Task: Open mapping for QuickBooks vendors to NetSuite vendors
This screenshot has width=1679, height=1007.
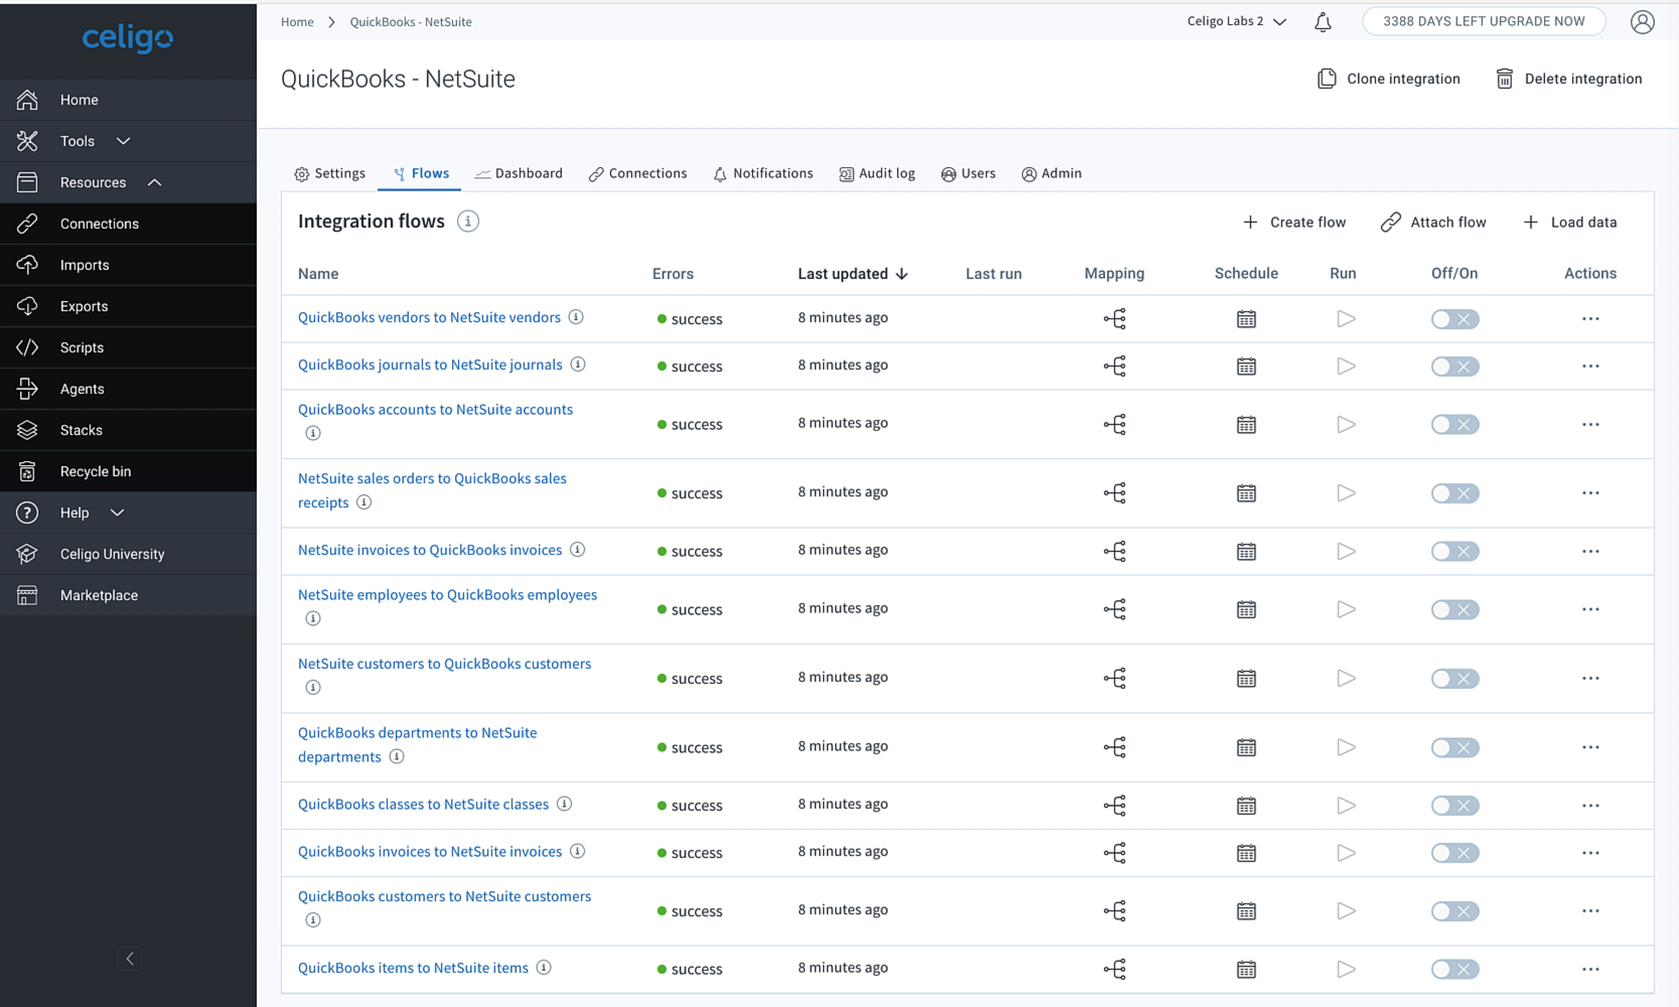Action: click(1114, 318)
